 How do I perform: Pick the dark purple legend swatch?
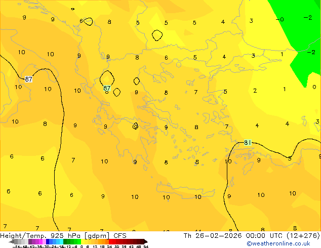(x=30, y=241)
